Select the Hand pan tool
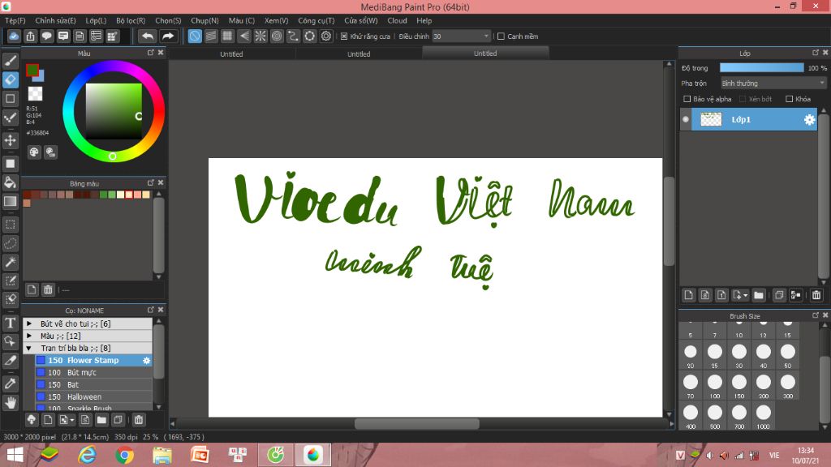 (10, 403)
